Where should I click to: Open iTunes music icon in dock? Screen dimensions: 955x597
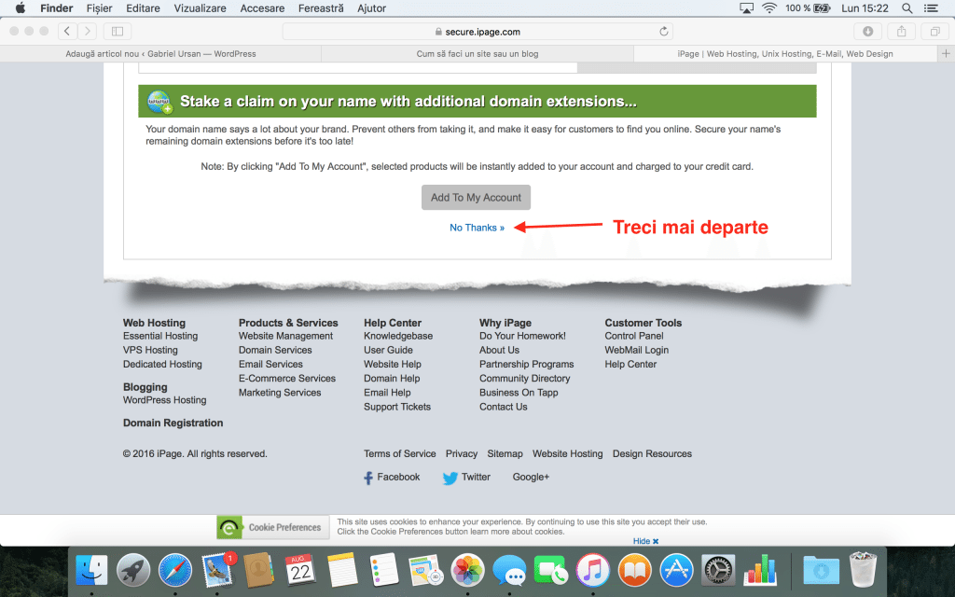pos(592,571)
